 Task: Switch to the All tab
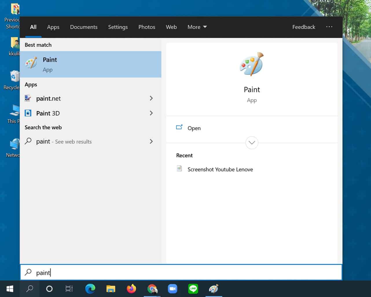point(33,27)
